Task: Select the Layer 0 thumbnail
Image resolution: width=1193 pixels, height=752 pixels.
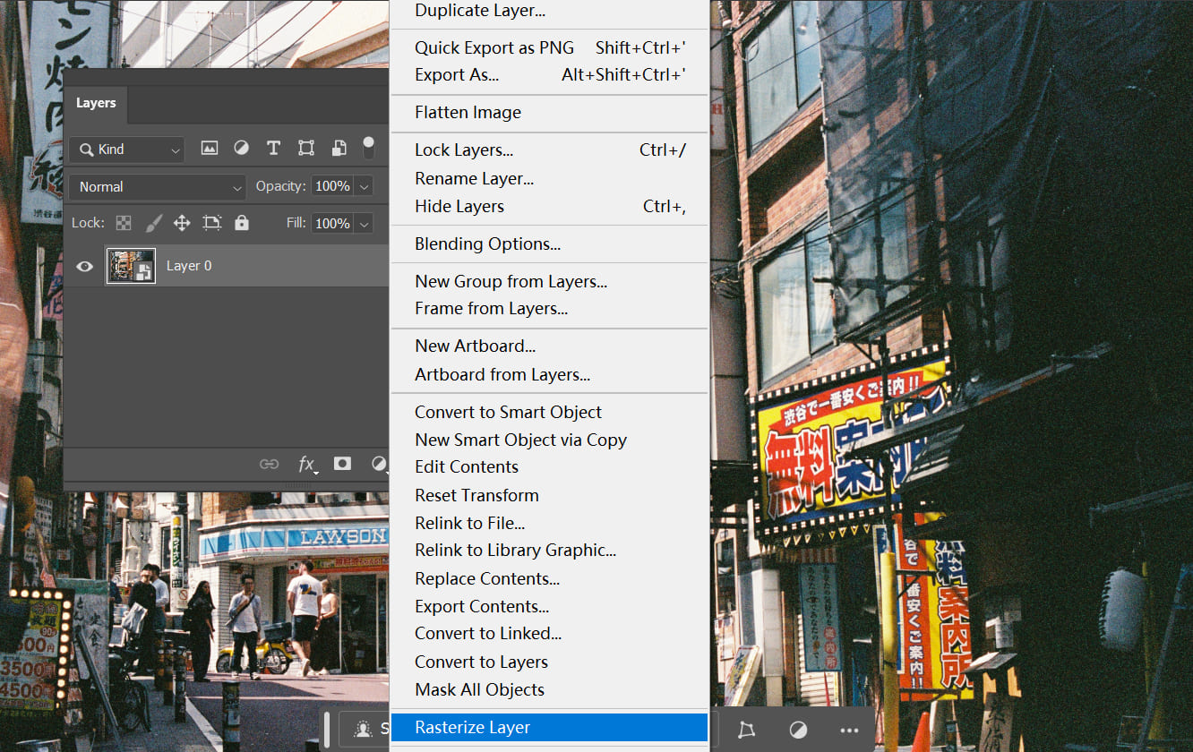Action: point(131,266)
